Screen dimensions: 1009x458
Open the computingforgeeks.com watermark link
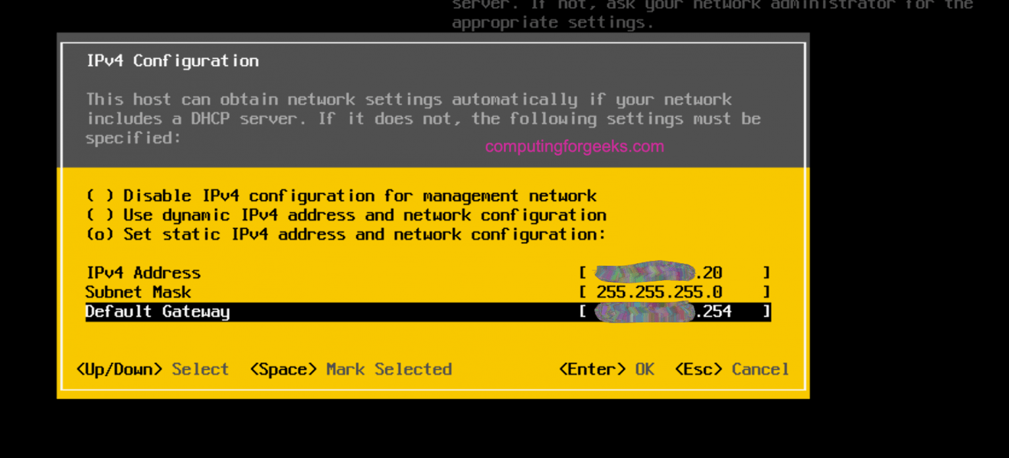click(574, 146)
